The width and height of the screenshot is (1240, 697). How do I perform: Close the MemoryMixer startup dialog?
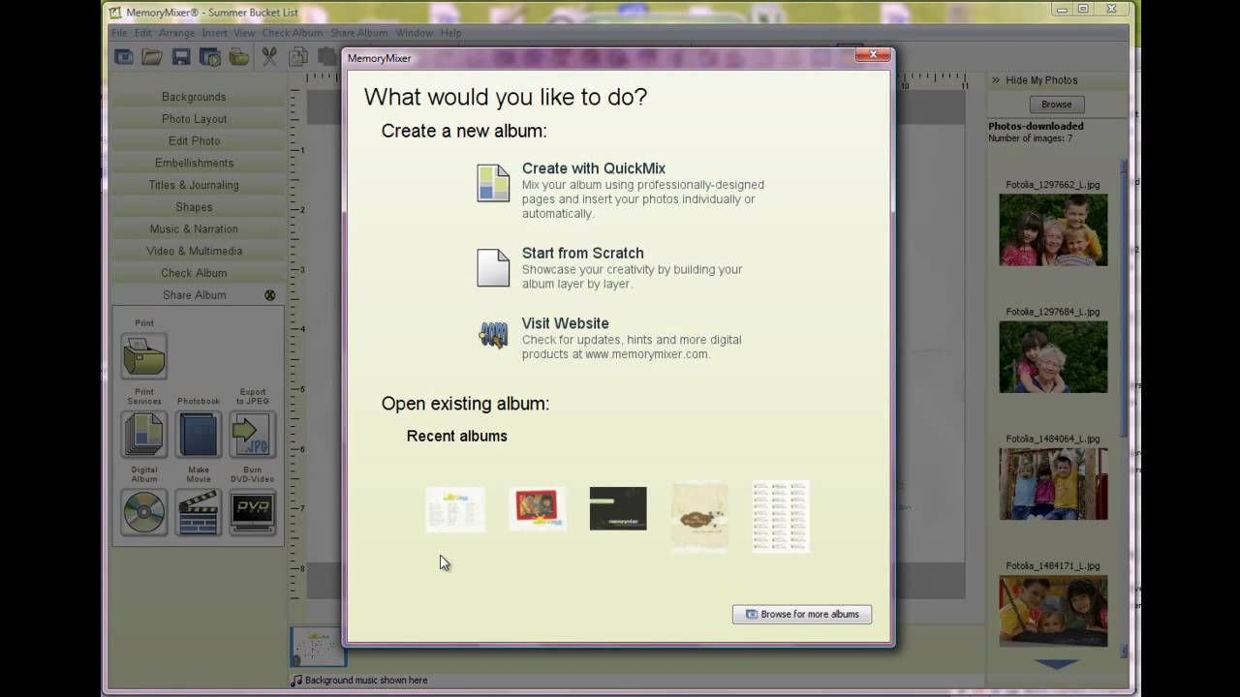(x=872, y=55)
